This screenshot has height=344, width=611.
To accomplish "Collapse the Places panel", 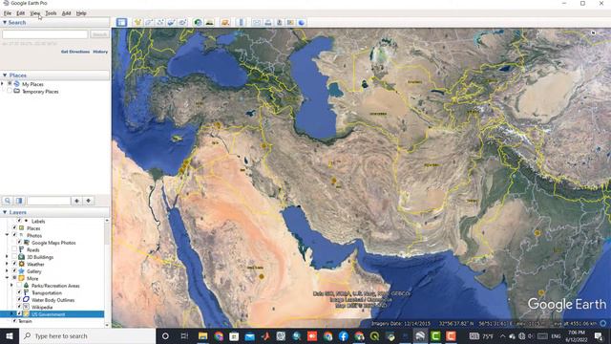I will (5, 75).
